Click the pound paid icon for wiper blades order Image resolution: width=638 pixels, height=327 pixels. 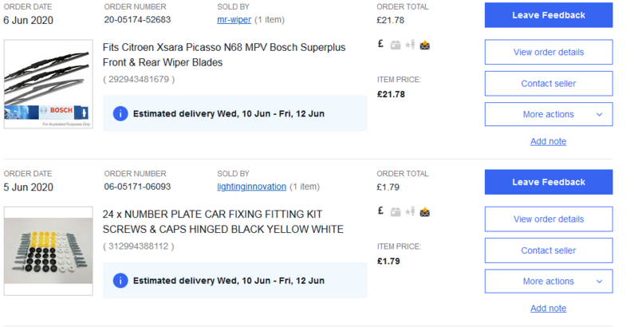pyautogui.click(x=381, y=45)
